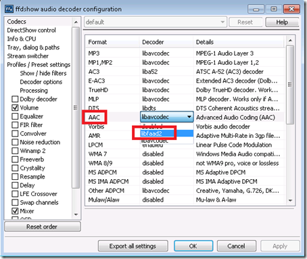Select the MS IMA ADPCM row
This screenshot has height=259, width=307.
[185, 181]
